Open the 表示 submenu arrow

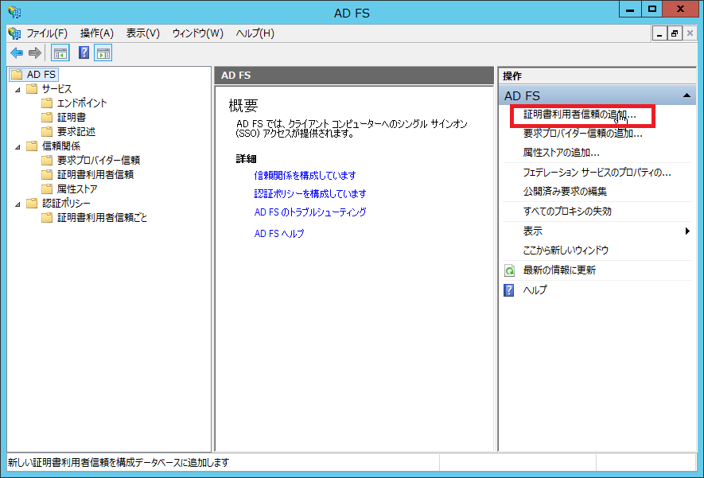(x=687, y=231)
